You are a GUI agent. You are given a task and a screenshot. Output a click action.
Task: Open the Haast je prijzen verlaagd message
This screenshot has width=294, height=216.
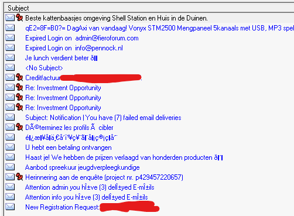124,157
